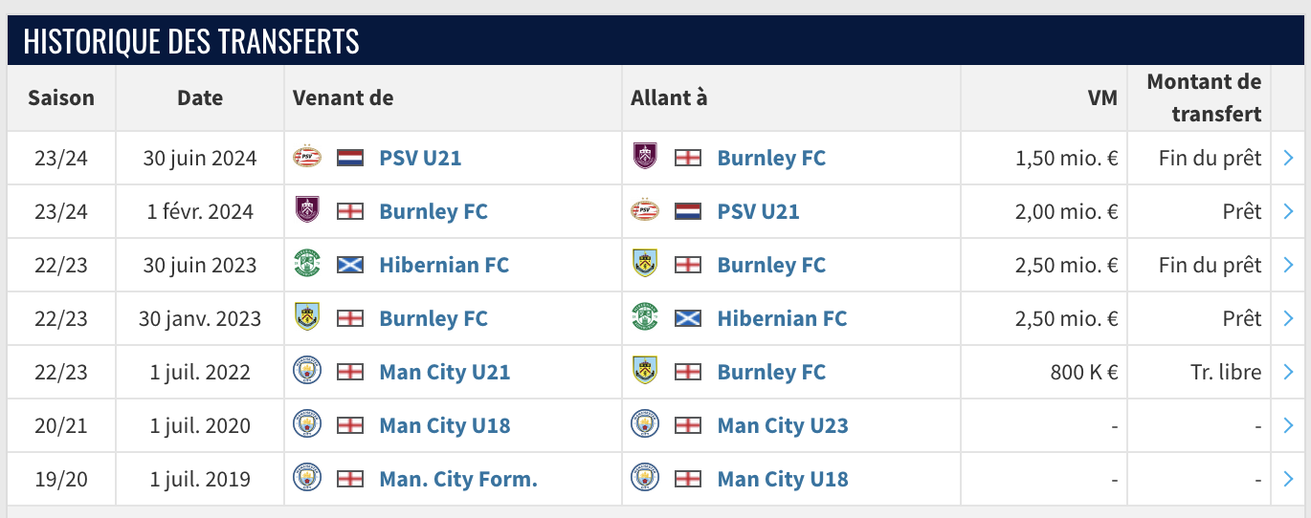This screenshot has width=1311, height=518.
Task: Click Netherlands flag beside PSV U21 destination
Action: click(x=688, y=211)
